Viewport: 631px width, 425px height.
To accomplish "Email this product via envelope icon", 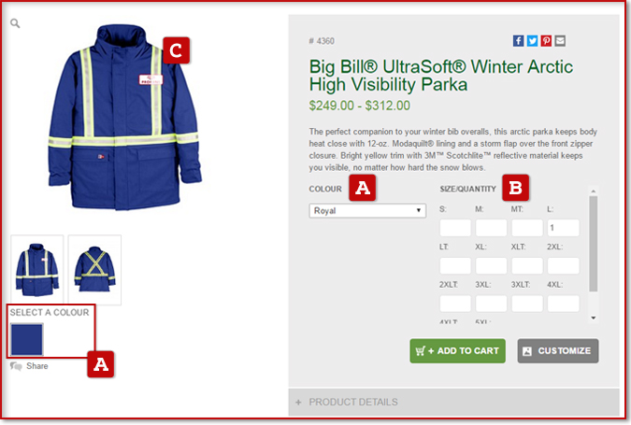I will pos(560,40).
